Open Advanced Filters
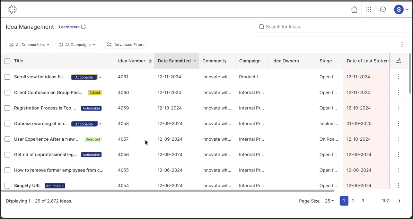Screen dimensions: 413x219 tap(125, 45)
